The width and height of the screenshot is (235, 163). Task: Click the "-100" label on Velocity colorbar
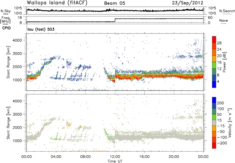pyautogui.click(x=222, y=137)
